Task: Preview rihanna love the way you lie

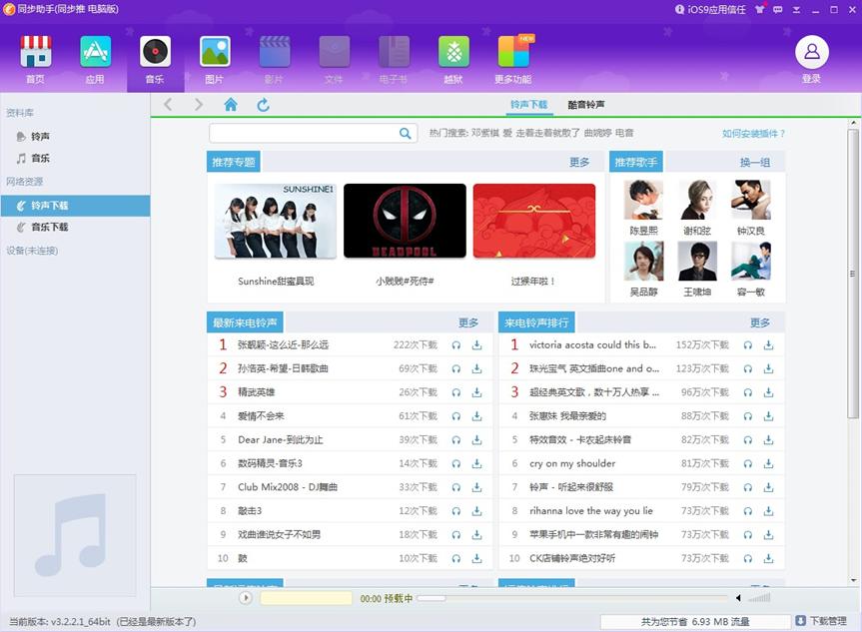Action: (x=748, y=511)
